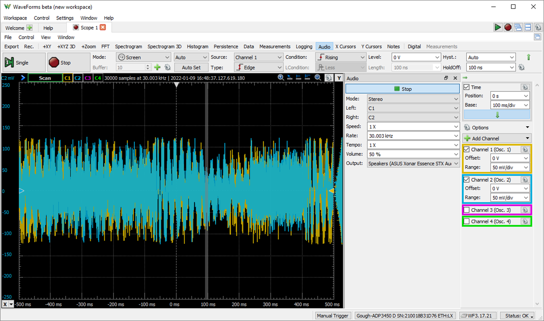Float the Audio panel with undock icon
The image size is (544, 321).
coord(446,78)
